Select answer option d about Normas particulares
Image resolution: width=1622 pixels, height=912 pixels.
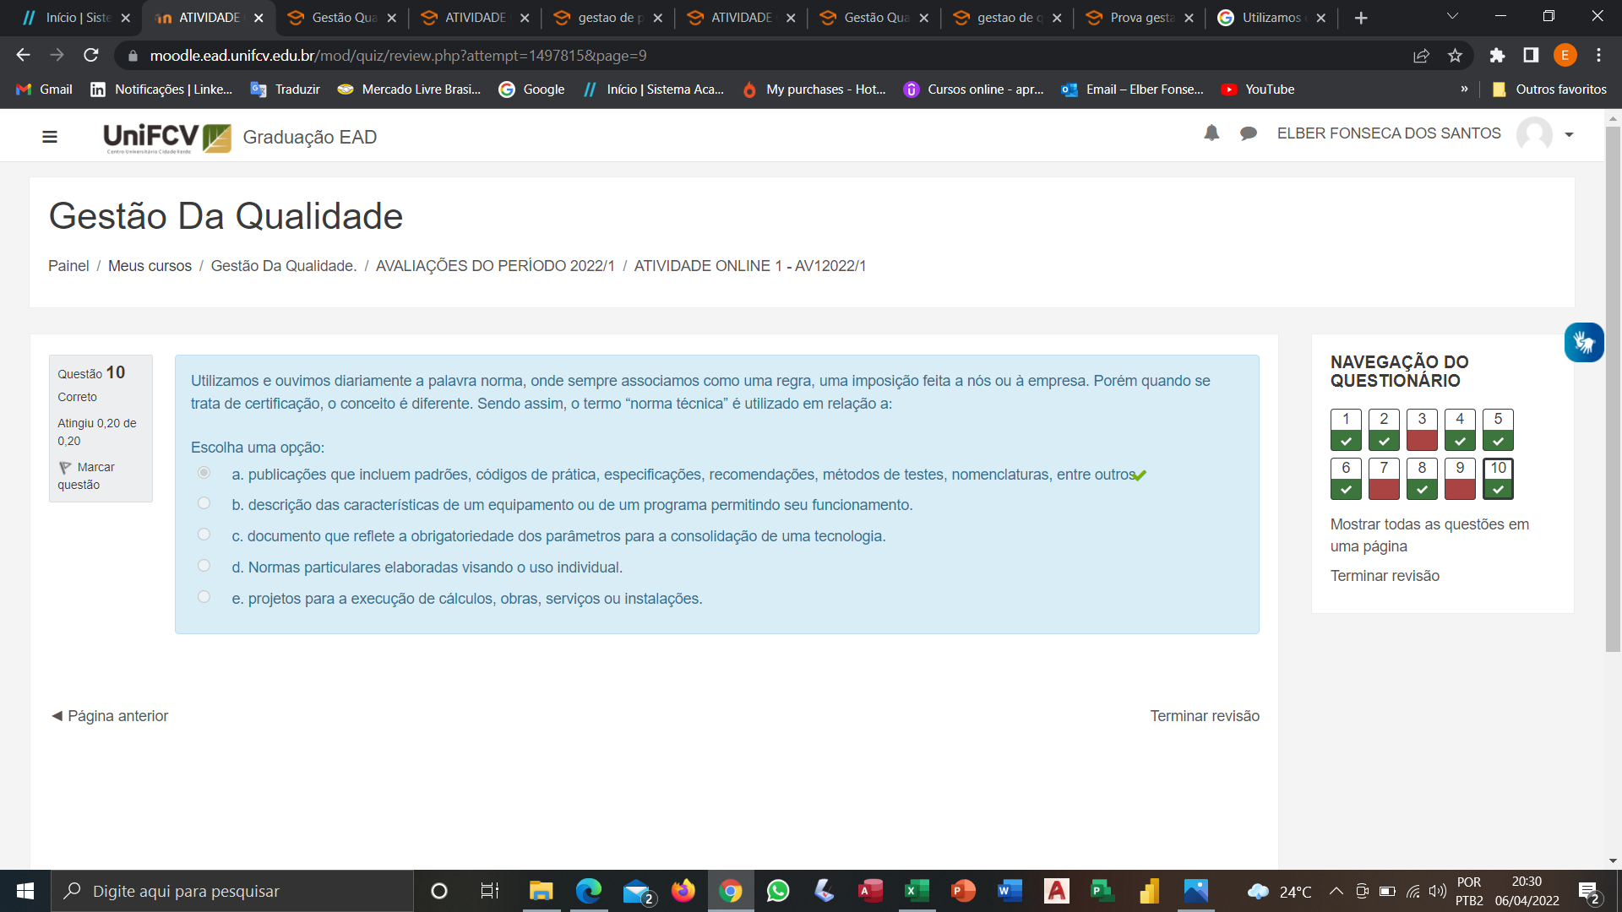[204, 565]
